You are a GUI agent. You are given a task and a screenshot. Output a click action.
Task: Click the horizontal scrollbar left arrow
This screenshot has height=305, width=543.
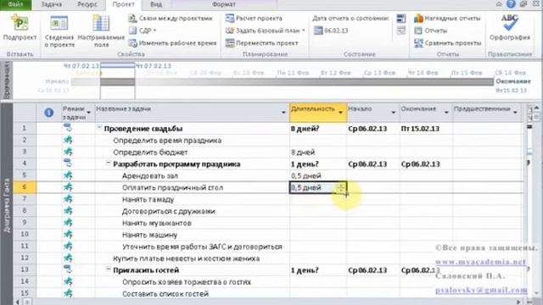click(x=18, y=302)
